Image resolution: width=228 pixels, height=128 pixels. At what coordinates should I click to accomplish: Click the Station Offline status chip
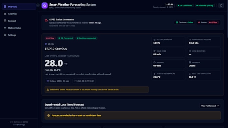[208, 22]
